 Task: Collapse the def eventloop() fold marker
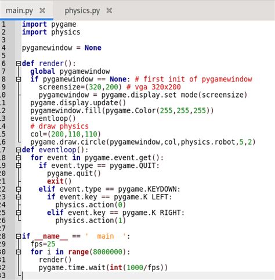[x=19, y=150]
